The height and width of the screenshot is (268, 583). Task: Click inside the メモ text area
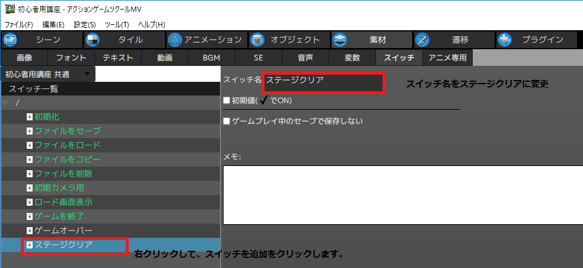[x=403, y=195]
